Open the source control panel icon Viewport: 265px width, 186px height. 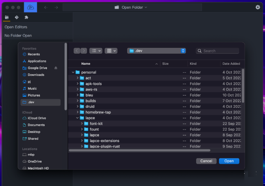coord(17,17)
